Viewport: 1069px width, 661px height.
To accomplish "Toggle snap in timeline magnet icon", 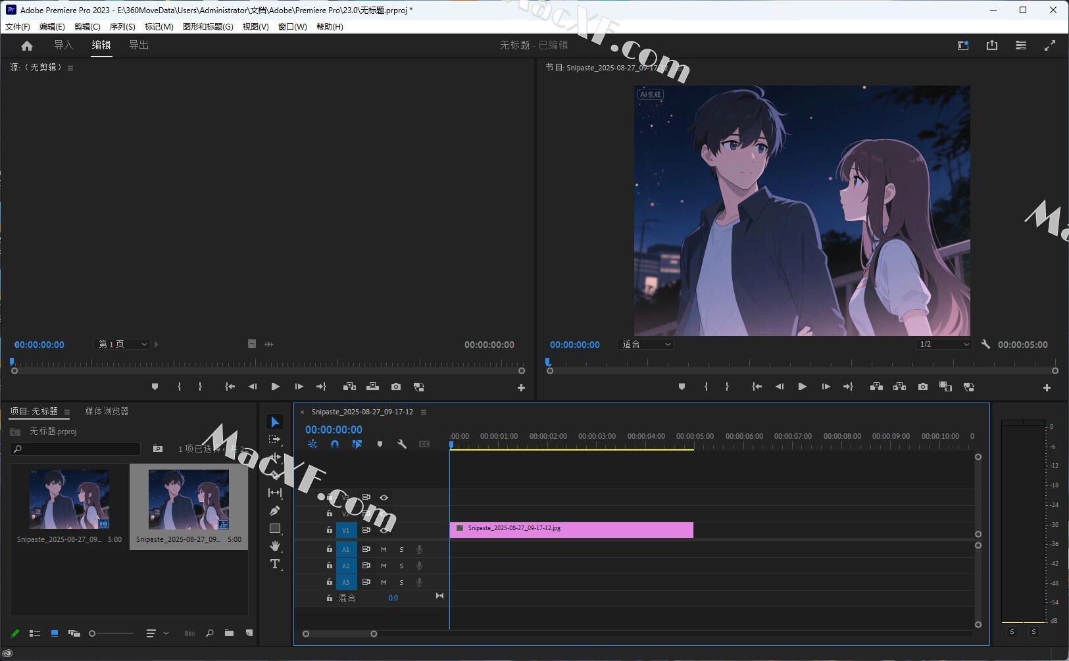I will pos(335,444).
